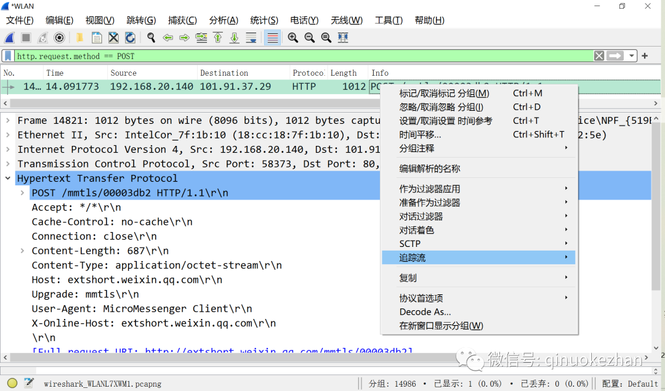
Task: Go to the first packet
Action: tap(217, 38)
